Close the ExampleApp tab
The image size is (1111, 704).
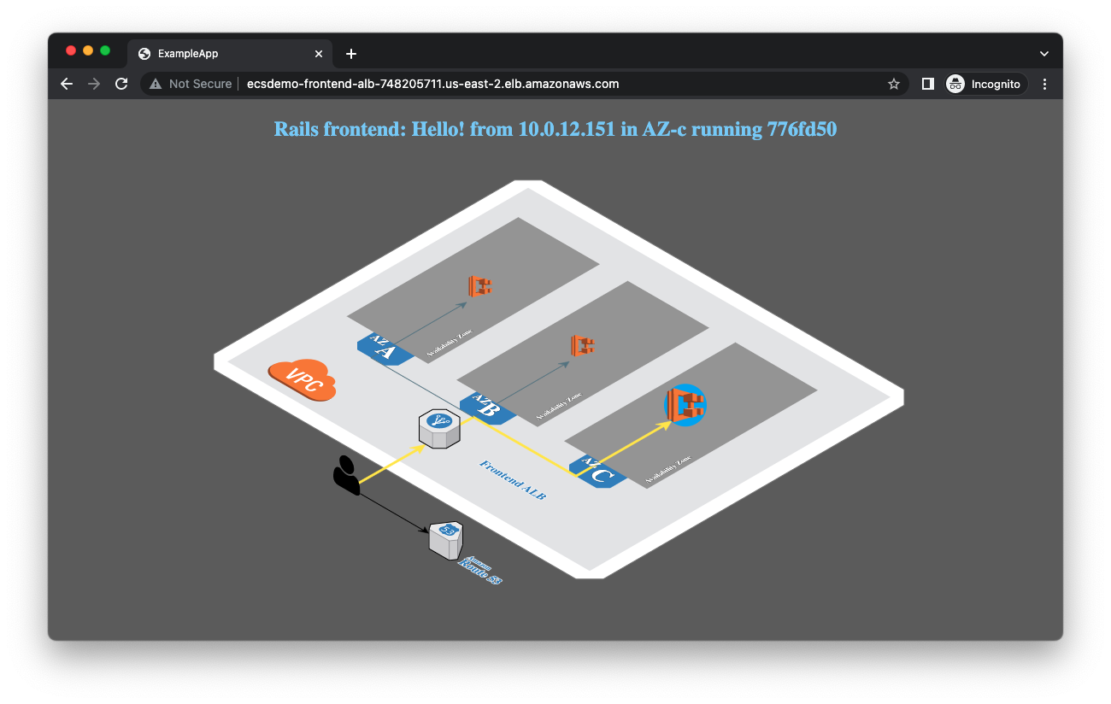319,54
